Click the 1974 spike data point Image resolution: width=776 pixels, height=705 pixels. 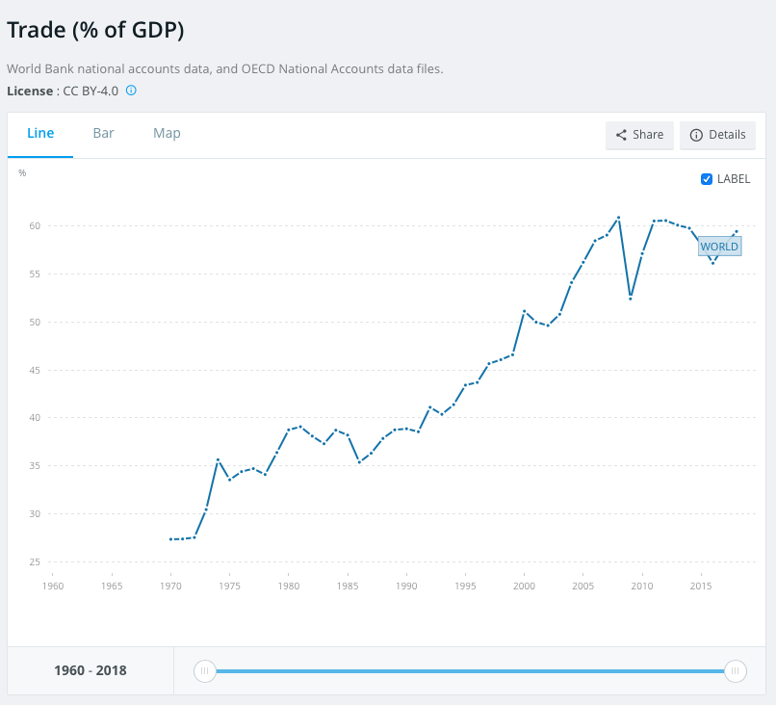(x=218, y=459)
